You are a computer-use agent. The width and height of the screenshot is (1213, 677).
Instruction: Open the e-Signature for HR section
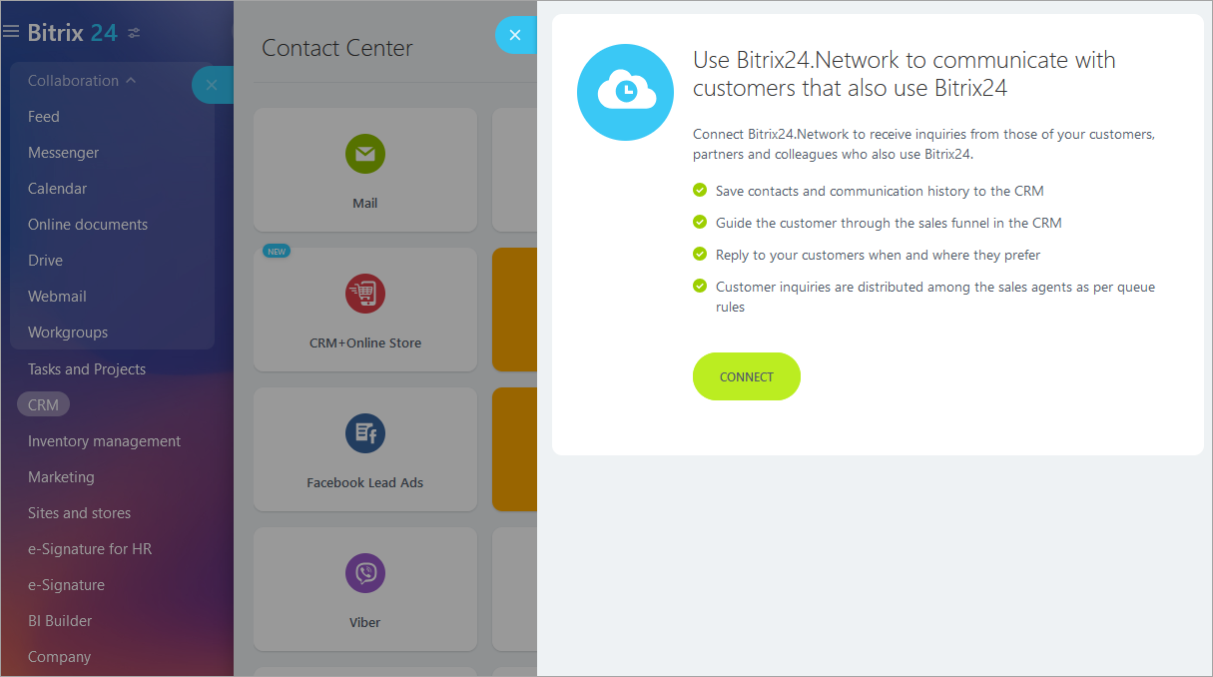point(89,548)
